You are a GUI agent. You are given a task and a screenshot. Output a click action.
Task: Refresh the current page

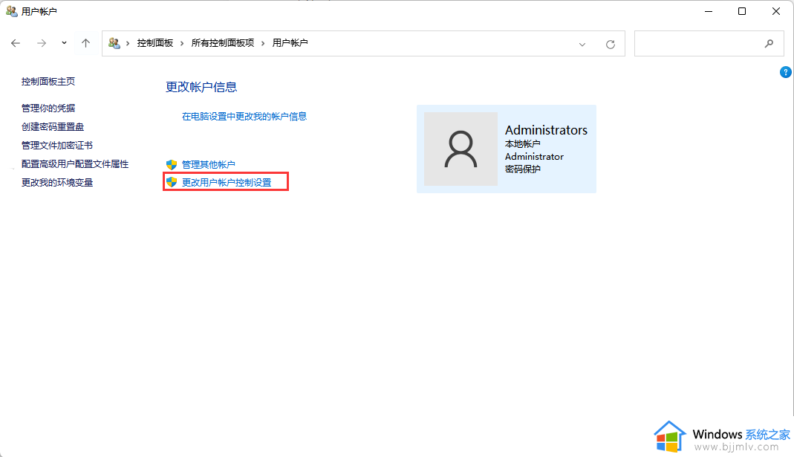coord(611,44)
